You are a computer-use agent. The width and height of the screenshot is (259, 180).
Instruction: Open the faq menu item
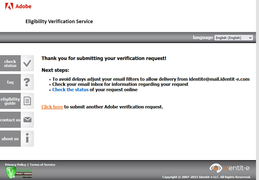[10, 82]
